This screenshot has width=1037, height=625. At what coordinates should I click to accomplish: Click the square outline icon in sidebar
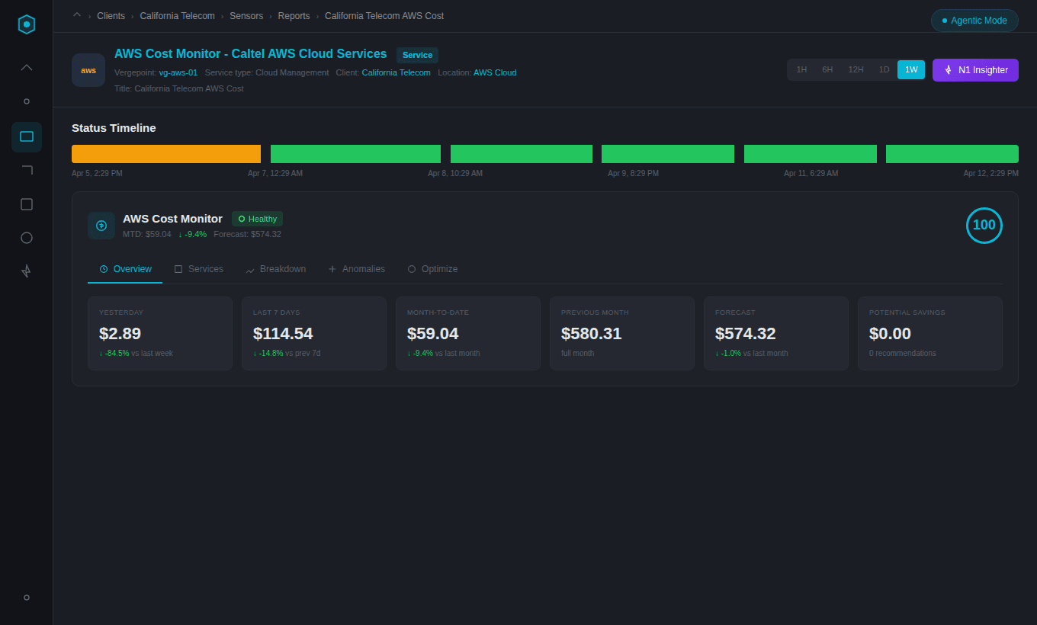pos(27,204)
